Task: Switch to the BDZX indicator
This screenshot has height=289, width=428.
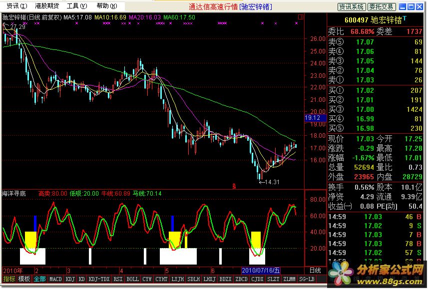Action: click(x=225, y=279)
